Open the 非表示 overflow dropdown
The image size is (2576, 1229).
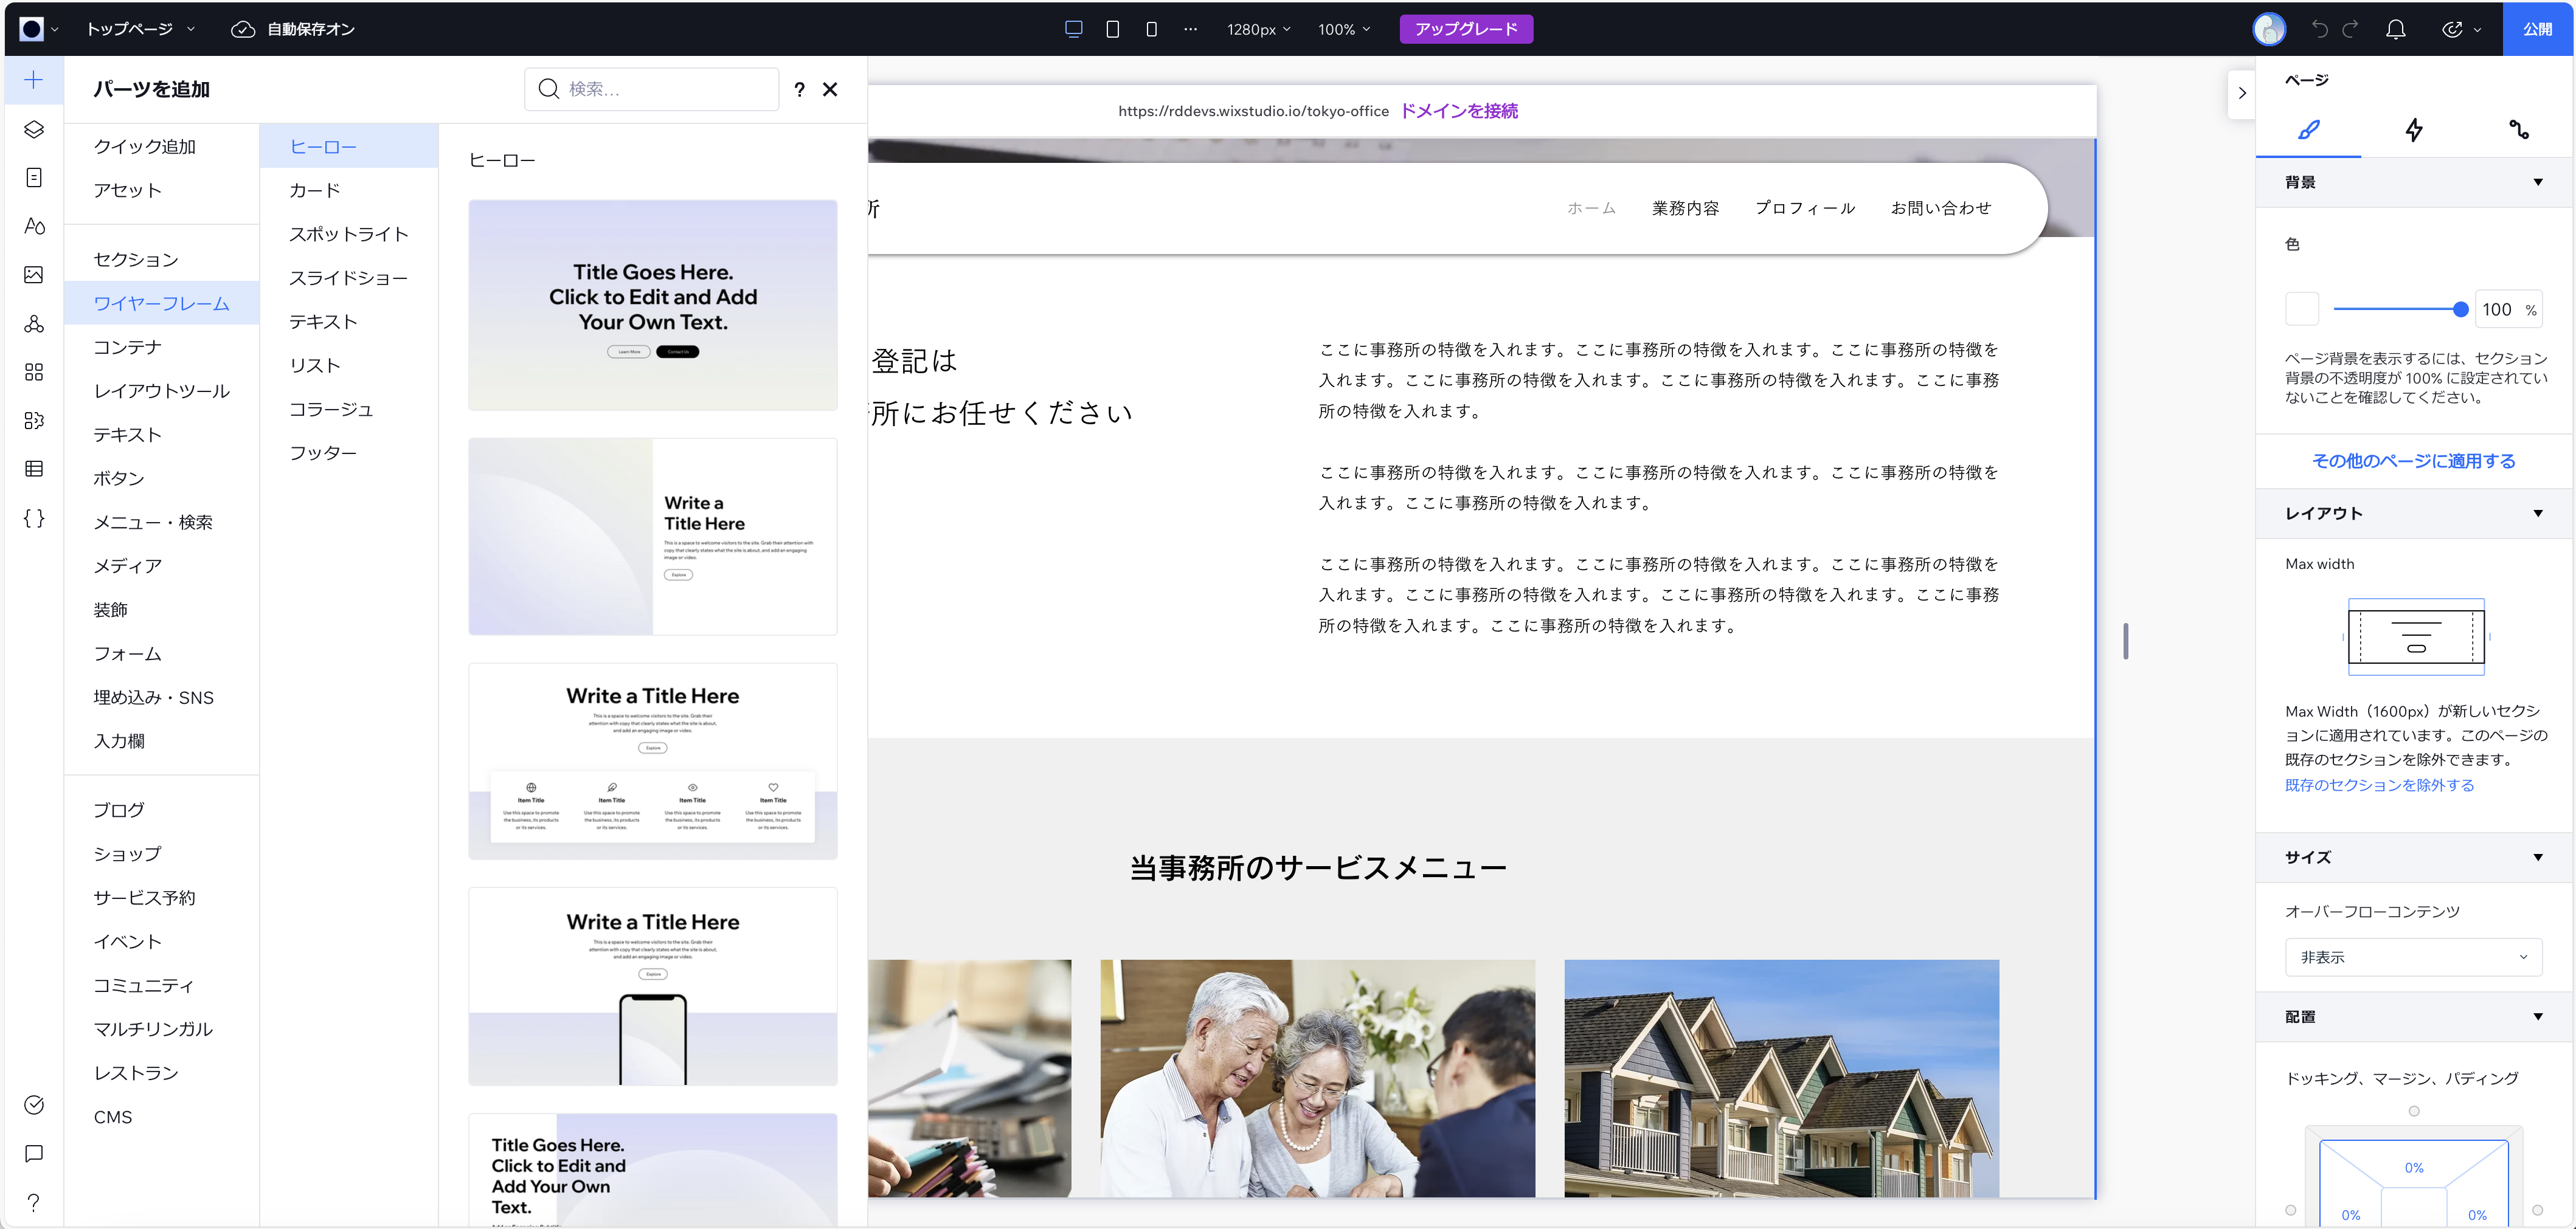click(x=2413, y=956)
